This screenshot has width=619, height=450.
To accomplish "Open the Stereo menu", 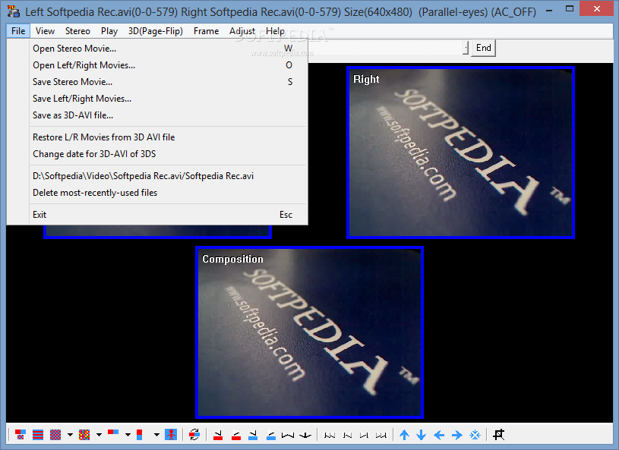I will click(x=77, y=31).
